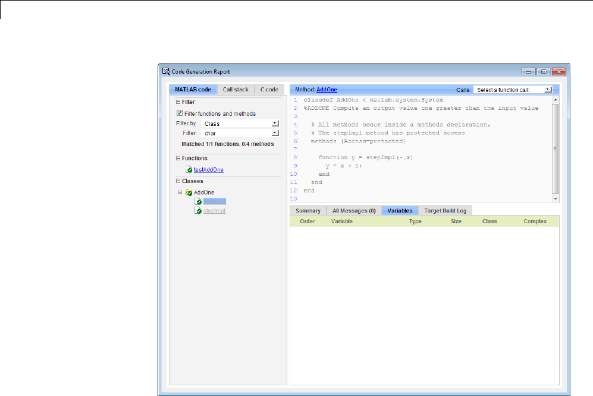Open the All Messages (0) tab
Screen dimensions: 593x396
pos(354,211)
